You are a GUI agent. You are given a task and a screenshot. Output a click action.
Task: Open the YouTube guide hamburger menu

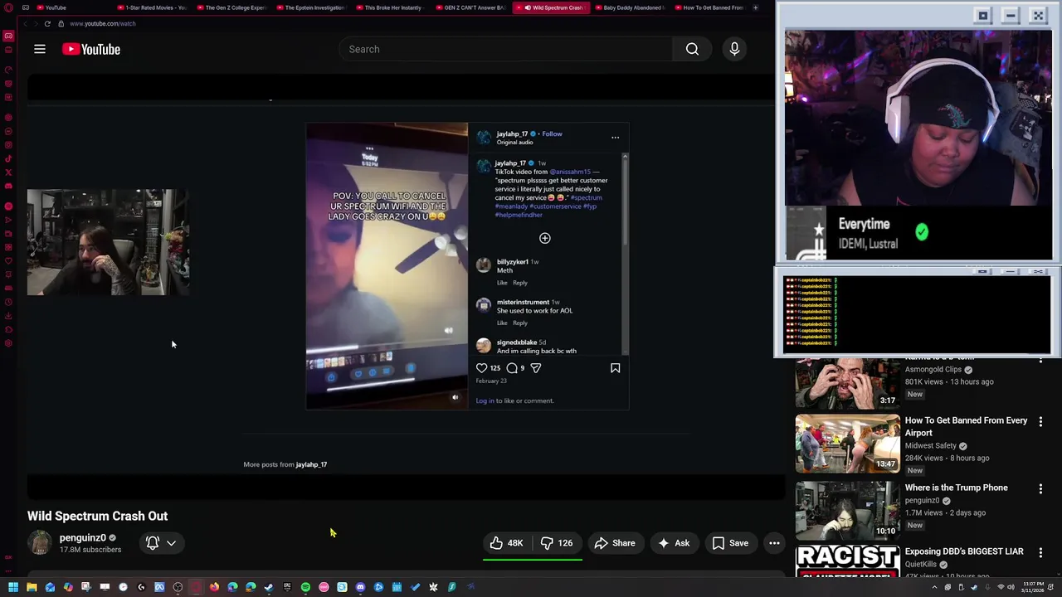[x=40, y=49]
